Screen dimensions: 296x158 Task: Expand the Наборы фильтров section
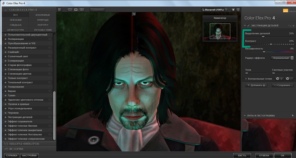click(29, 144)
